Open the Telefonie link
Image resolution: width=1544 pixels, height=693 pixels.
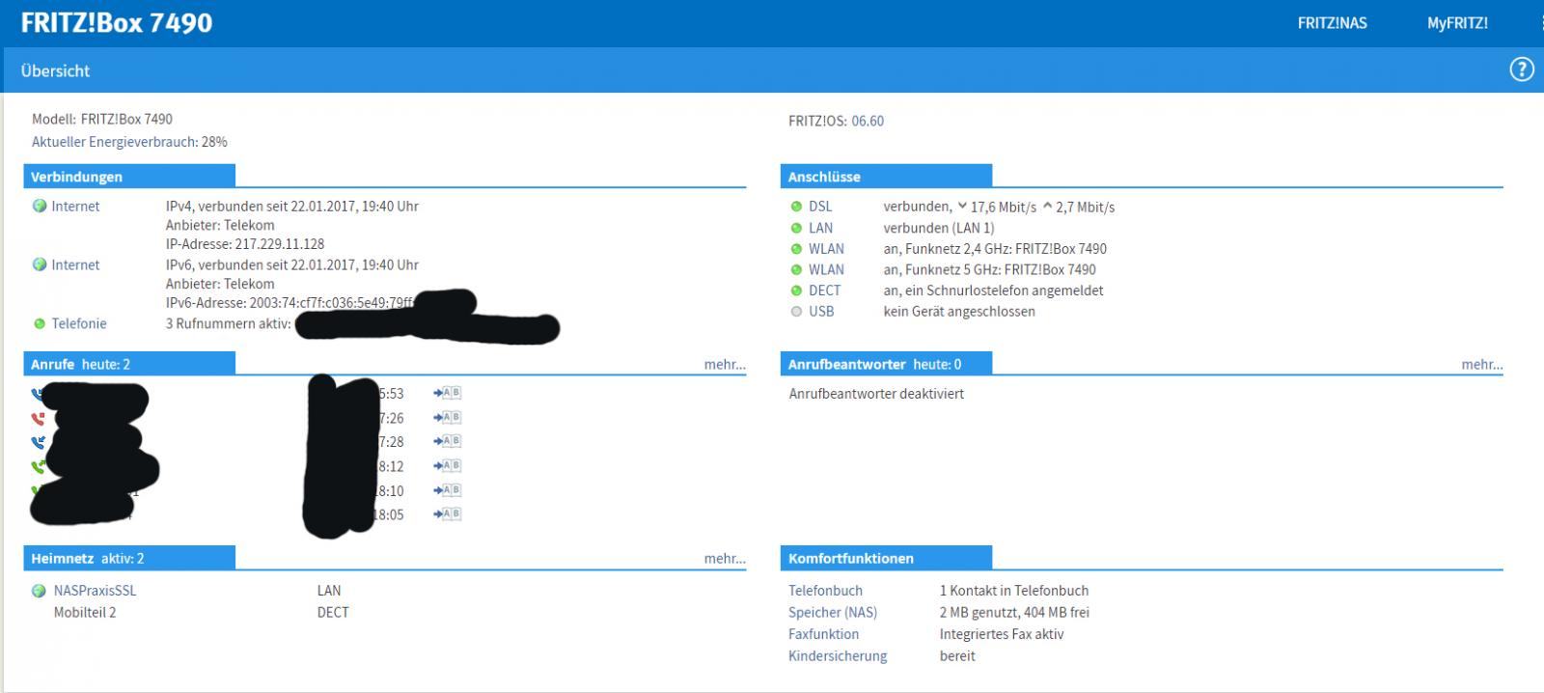pos(79,324)
